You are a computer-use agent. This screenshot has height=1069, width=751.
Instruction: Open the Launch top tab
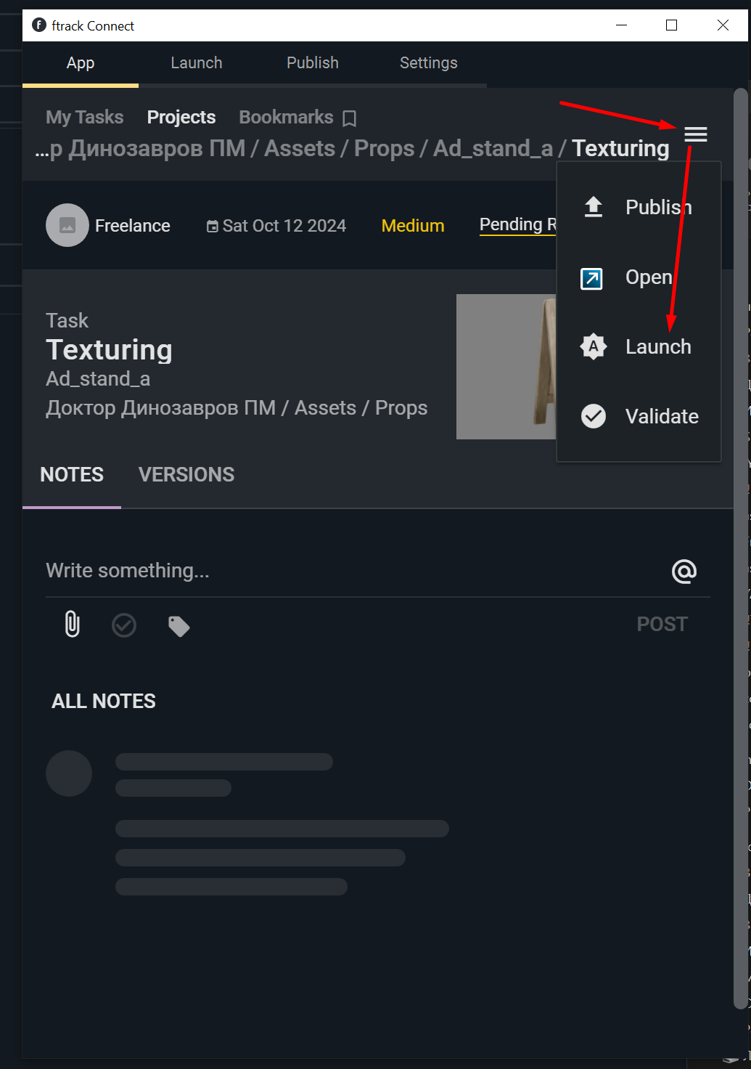(x=197, y=63)
